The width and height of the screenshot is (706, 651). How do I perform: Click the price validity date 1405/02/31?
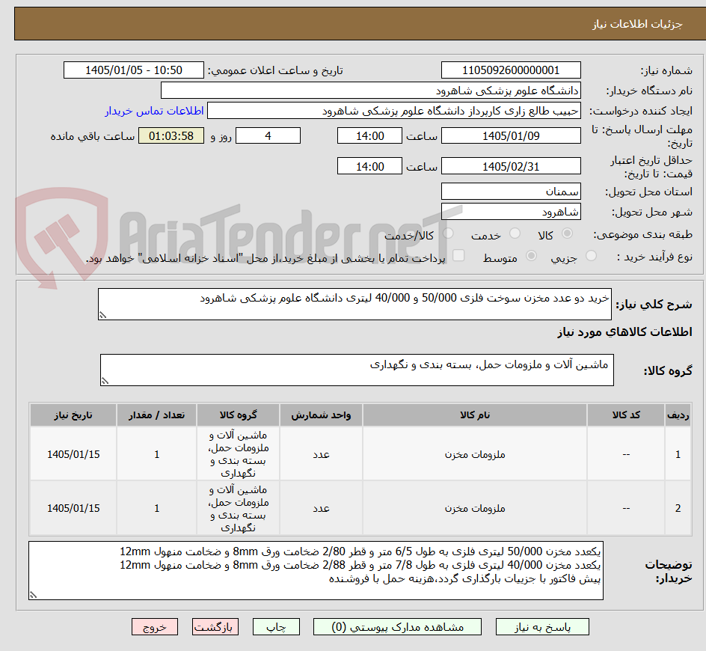[x=511, y=166]
